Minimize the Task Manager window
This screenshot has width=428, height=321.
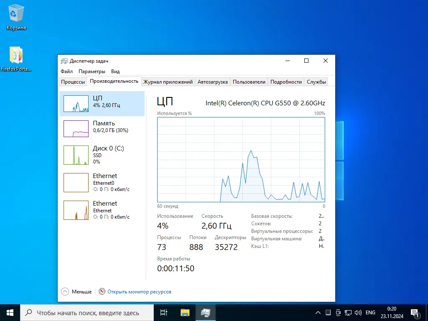[288, 61]
